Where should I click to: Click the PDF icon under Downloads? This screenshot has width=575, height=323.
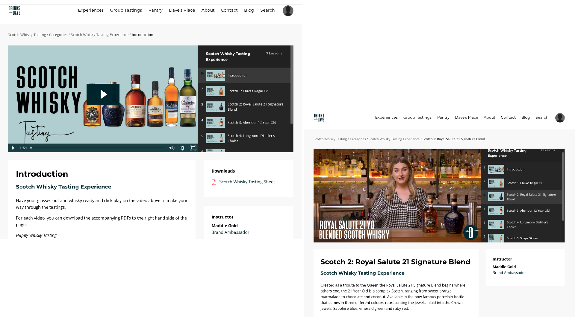coord(214,182)
